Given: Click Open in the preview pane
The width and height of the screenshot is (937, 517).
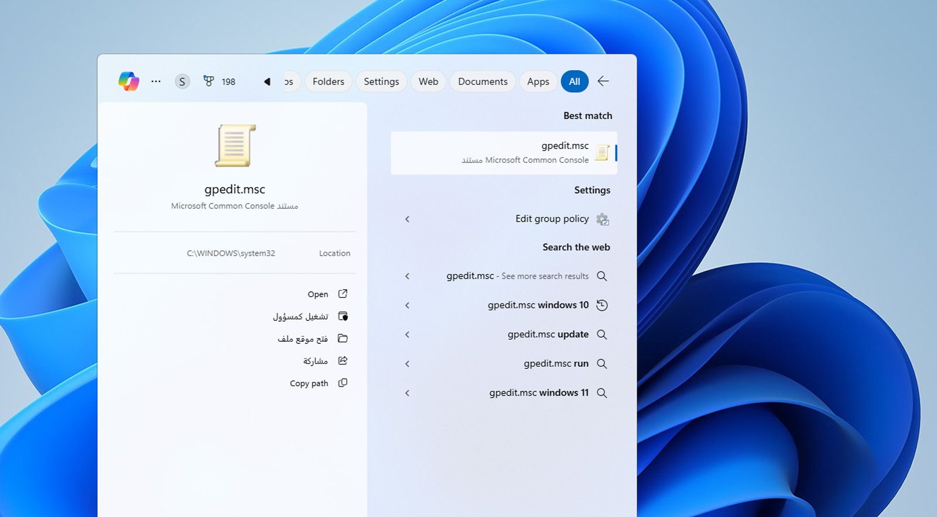Looking at the screenshot, I should point(318,294).
